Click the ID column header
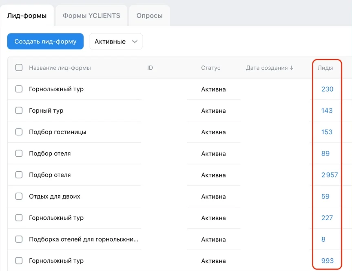 [150, 68]
